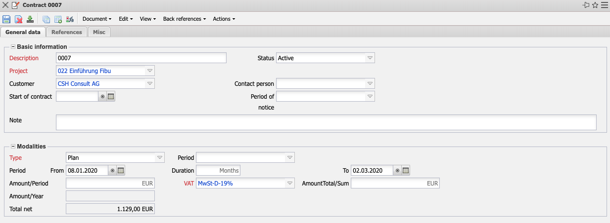This screenshot has width=610, height=223.
Task: Switch to the References tab
Action: (x=67, y=32)
